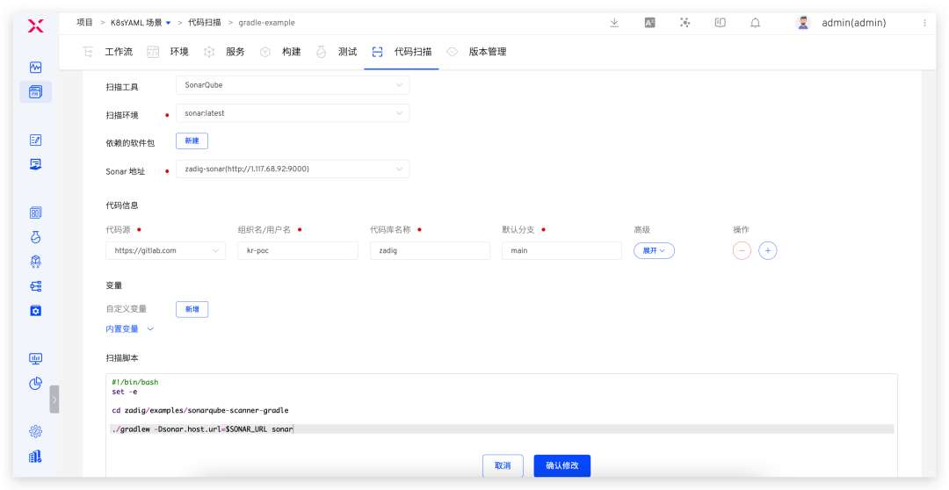Click the language translation icon
Screen dimensions: 949x490
(649, 23)
